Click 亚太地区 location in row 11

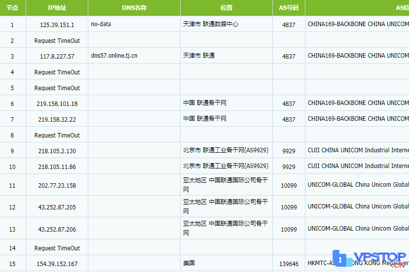point(225,185)
